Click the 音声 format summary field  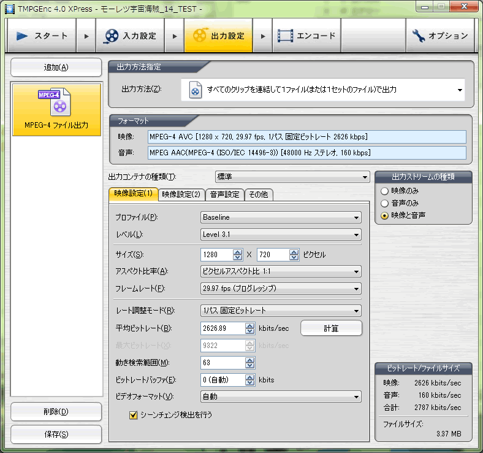(307, 153)
